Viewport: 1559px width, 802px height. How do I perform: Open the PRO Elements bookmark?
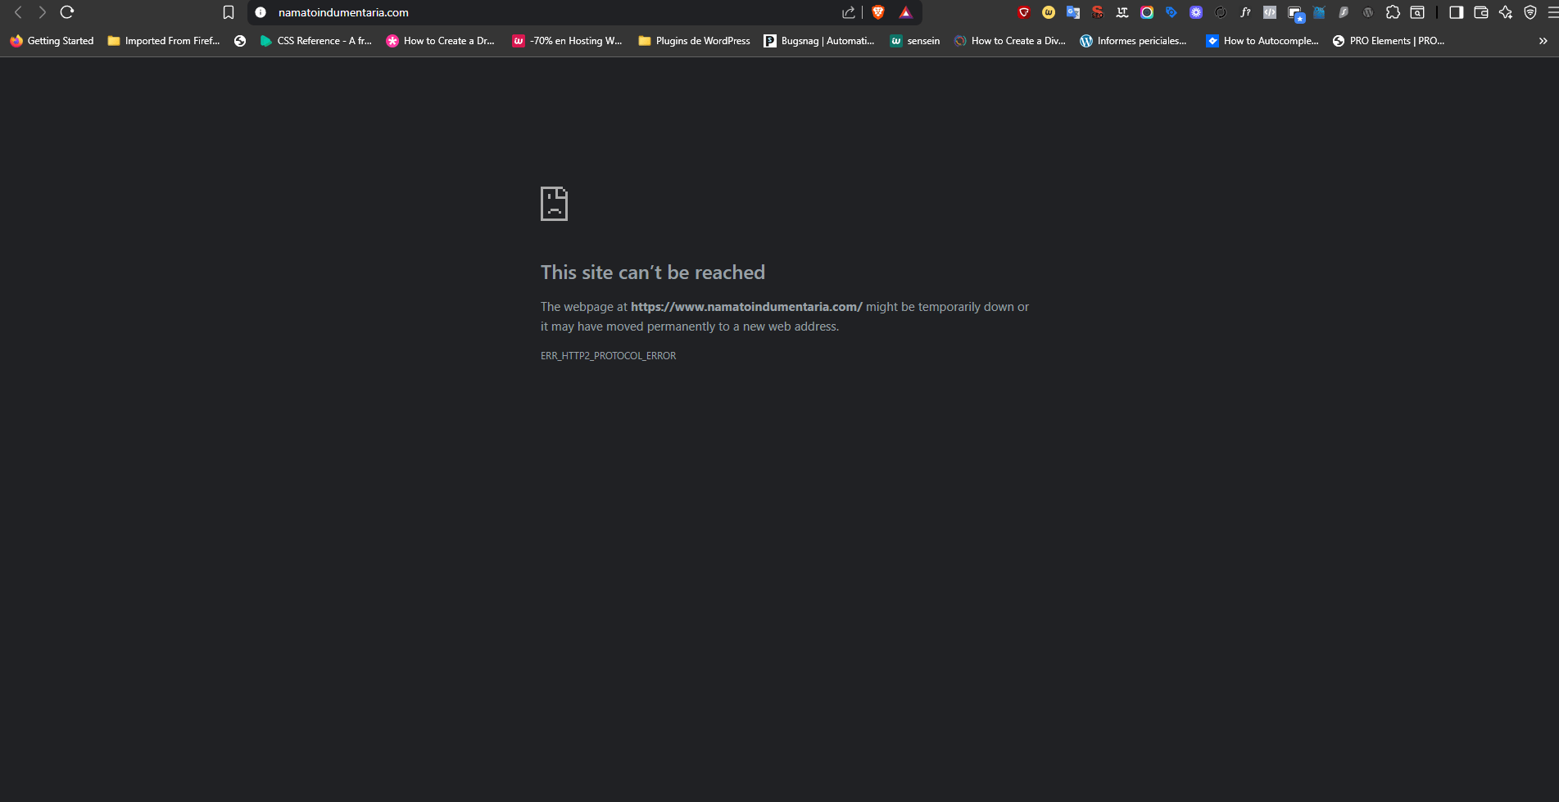tap(1389, 41)
